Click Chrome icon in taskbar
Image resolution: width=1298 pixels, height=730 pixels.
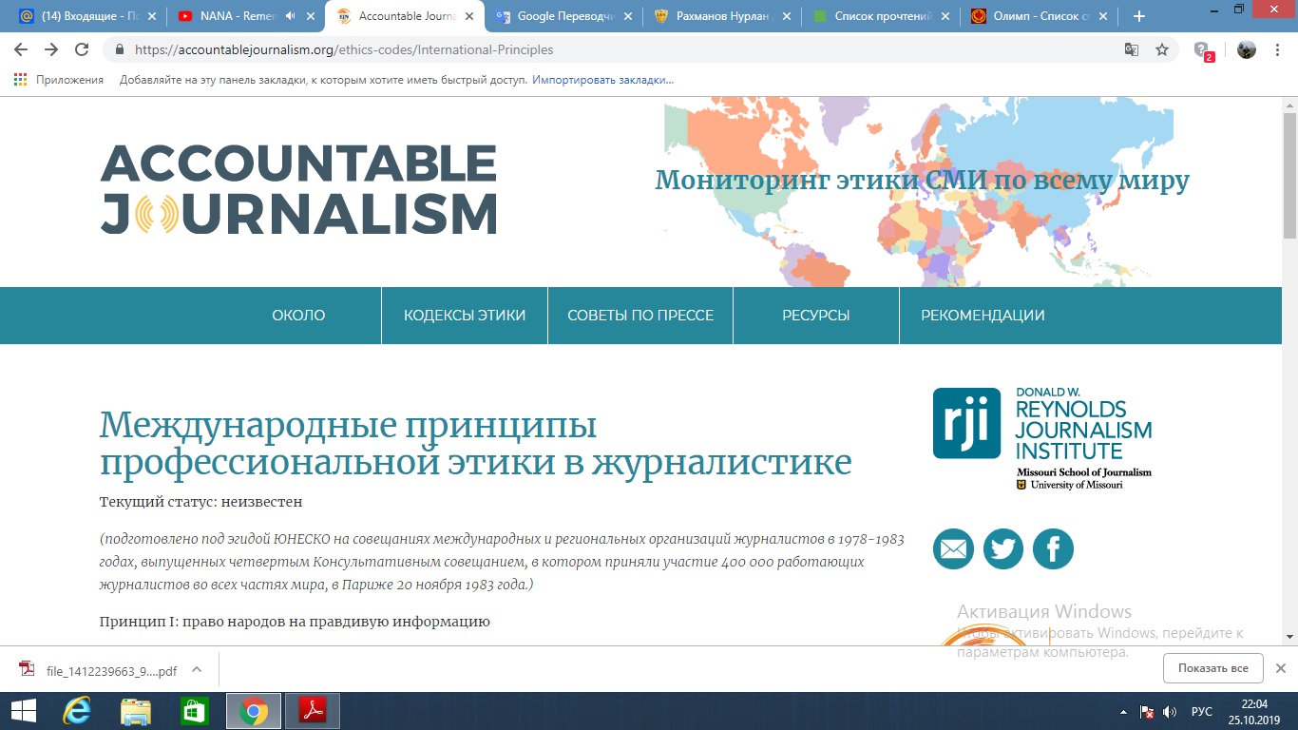point(254,711)
